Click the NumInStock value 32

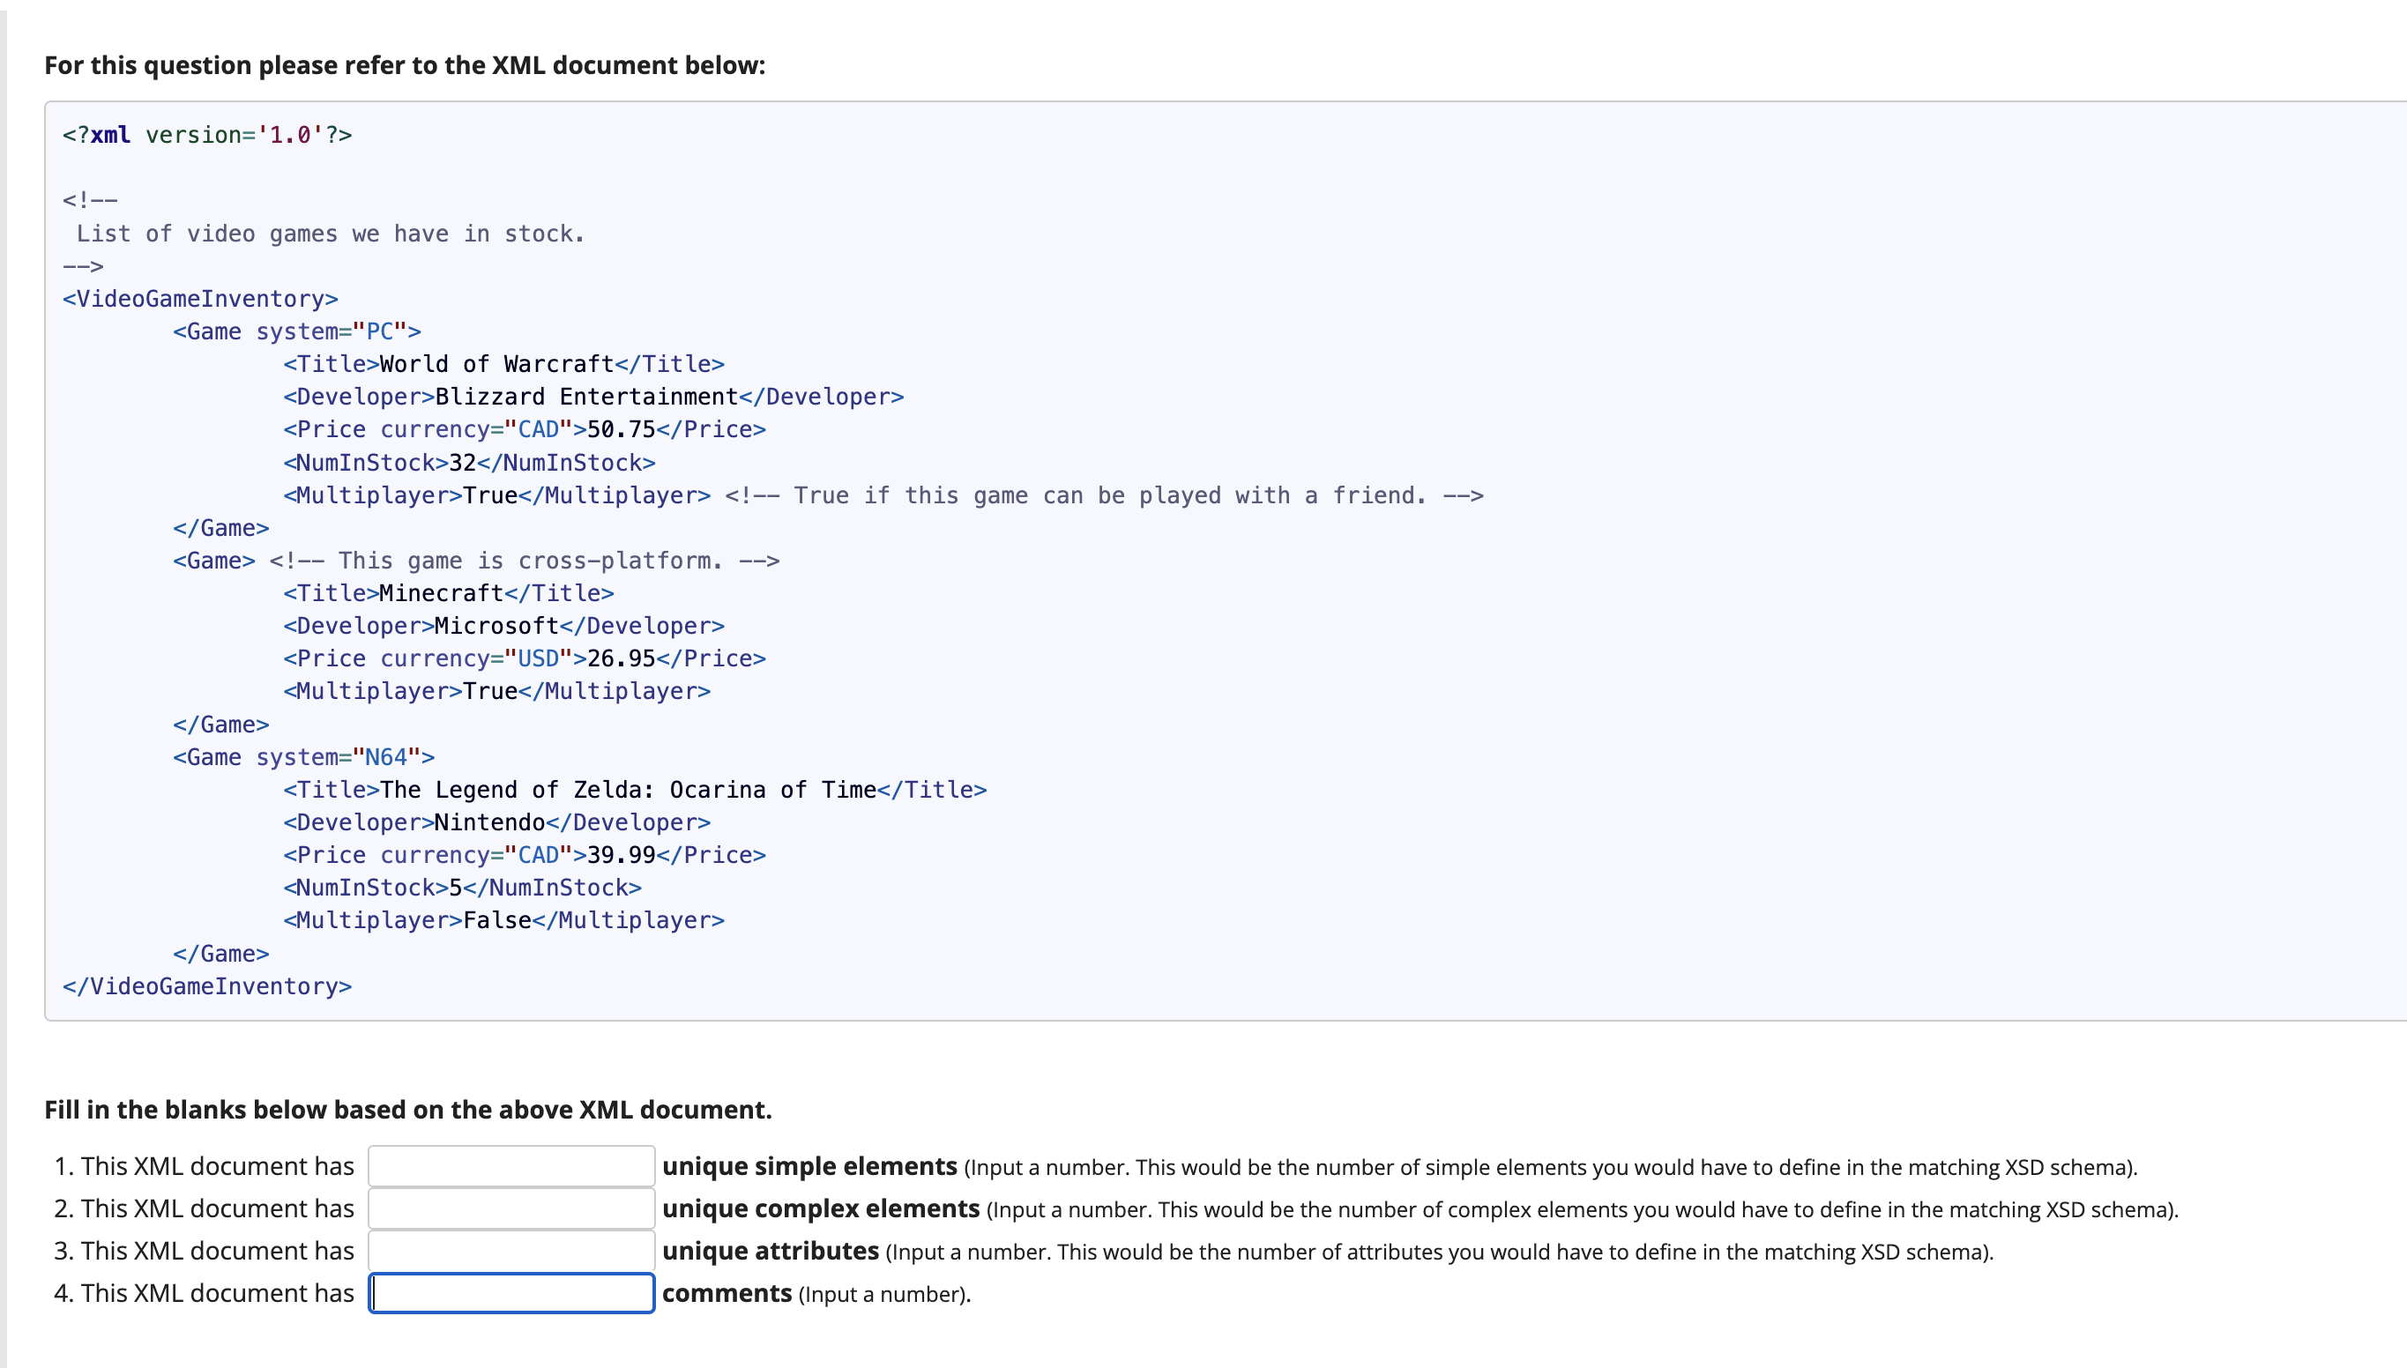tap(460, 462)
